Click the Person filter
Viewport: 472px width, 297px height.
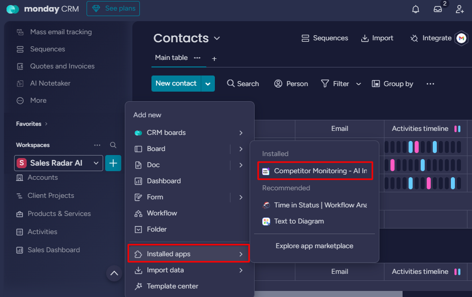(x=291, y=84)
